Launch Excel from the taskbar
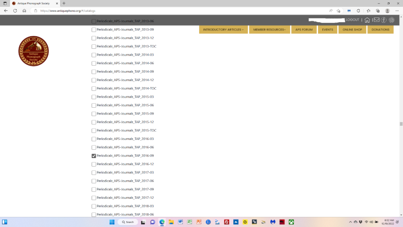This screenshot has height=227, width=403. (x=190, y=222)
